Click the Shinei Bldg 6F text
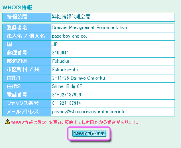181x148 pixels. (67, 86)
